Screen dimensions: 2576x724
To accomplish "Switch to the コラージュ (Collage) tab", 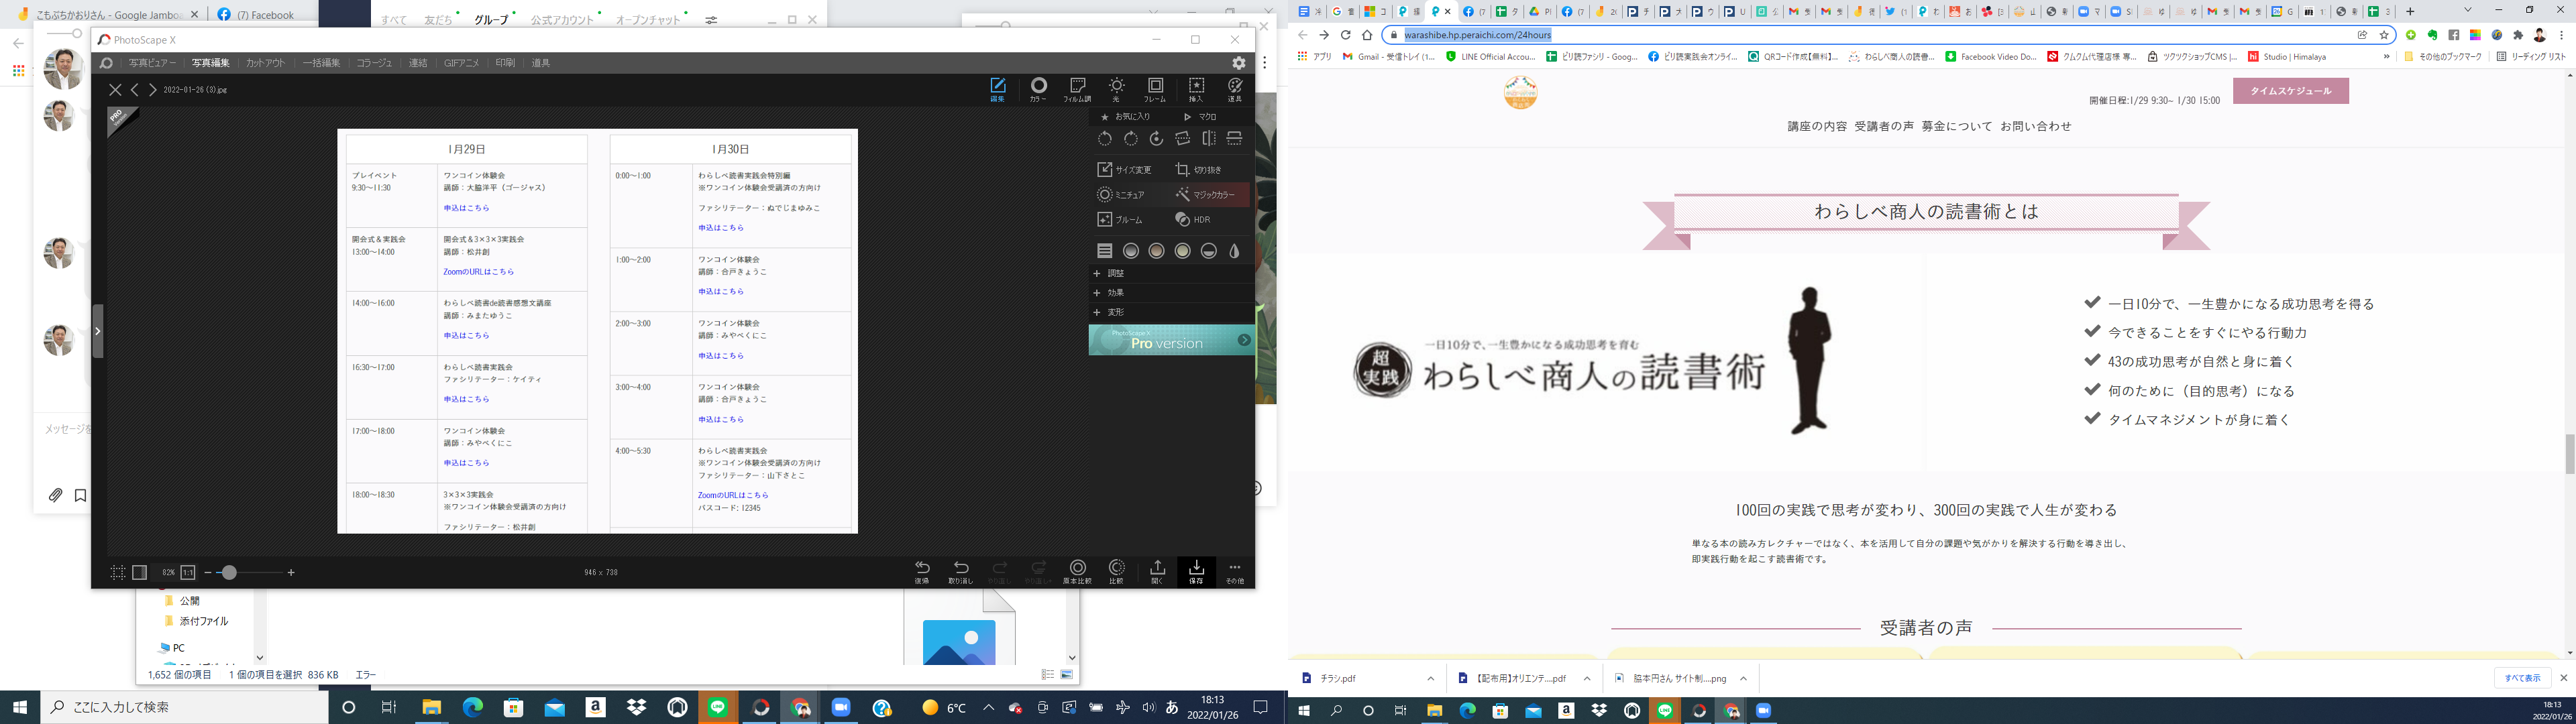I will click(x=374, y=63).
